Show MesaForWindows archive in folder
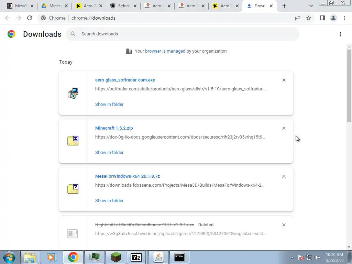The image size is (352, 264). 109,201
